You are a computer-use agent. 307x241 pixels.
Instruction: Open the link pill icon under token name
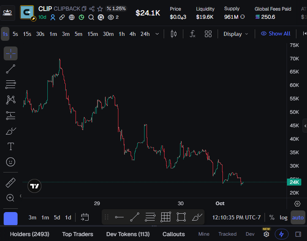62,18
